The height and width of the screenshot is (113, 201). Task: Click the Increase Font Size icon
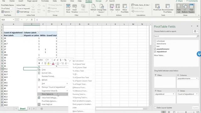55,60
